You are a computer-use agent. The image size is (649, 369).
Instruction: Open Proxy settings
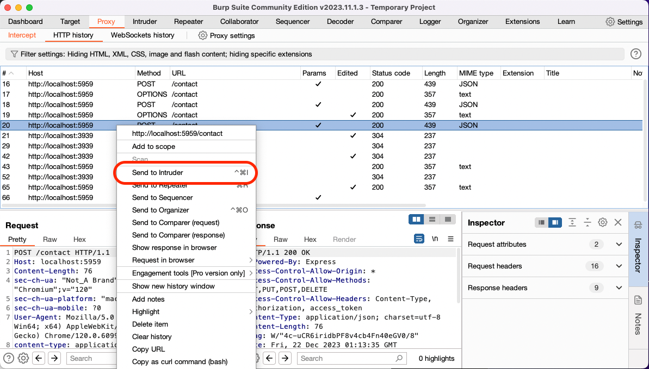[x=226, y=35]
